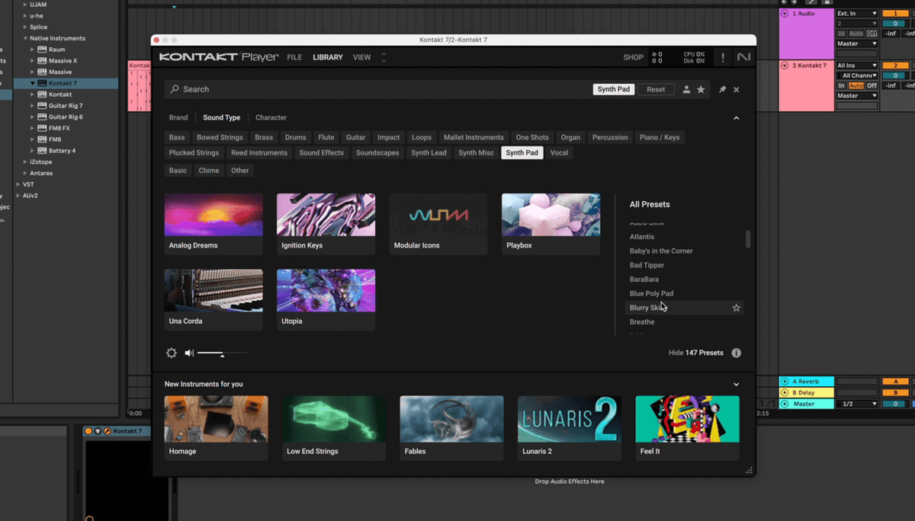Click Hide 147 Presets

(x=695, y=353)
